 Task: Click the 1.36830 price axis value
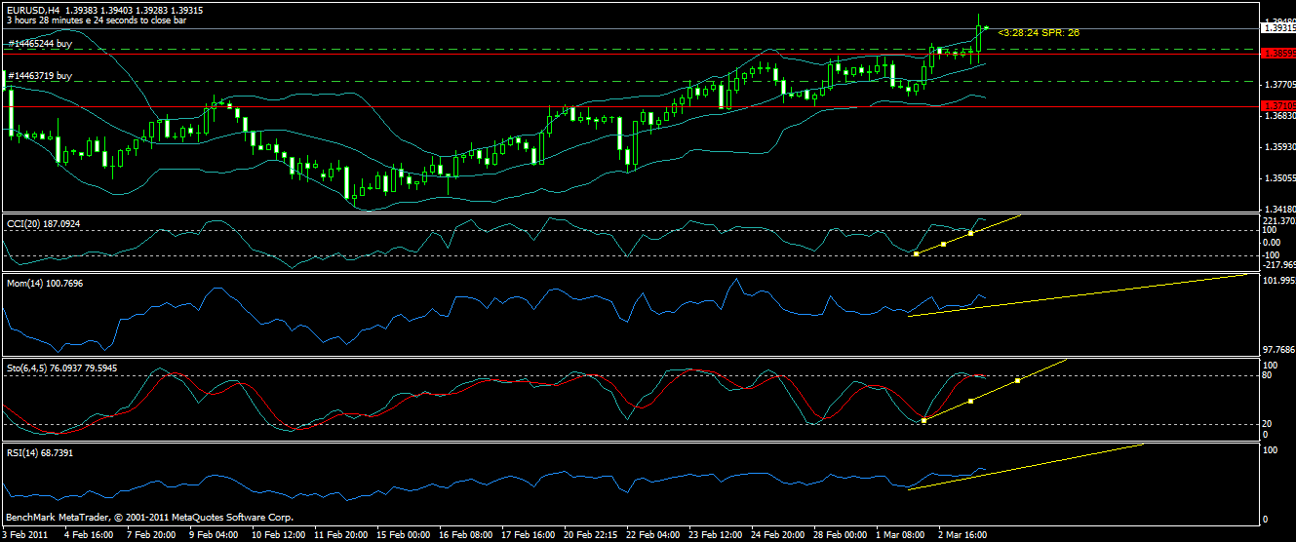tap(1278, 116)
